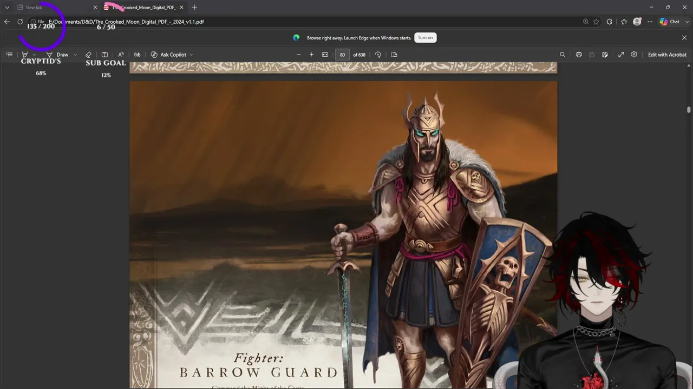The image size is (693, 389).
Task: Click the 'Fighter:' title in PDF
Action: pos(259,358)
